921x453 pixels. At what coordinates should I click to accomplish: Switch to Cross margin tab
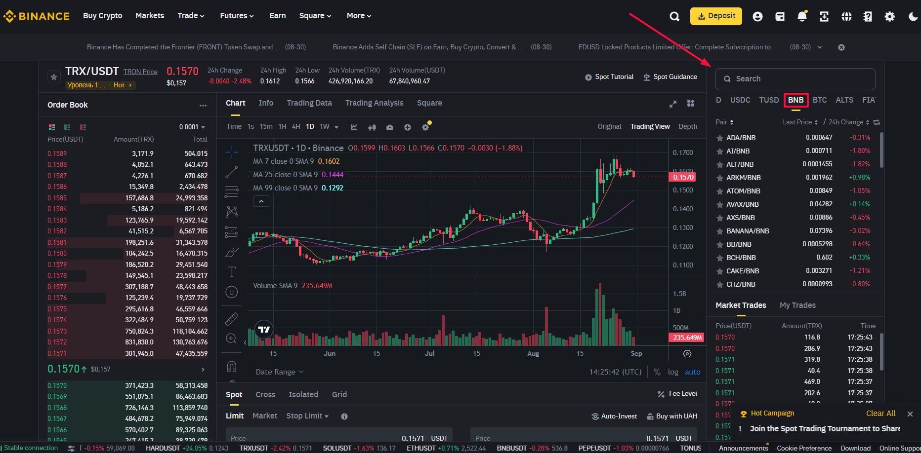265,395
